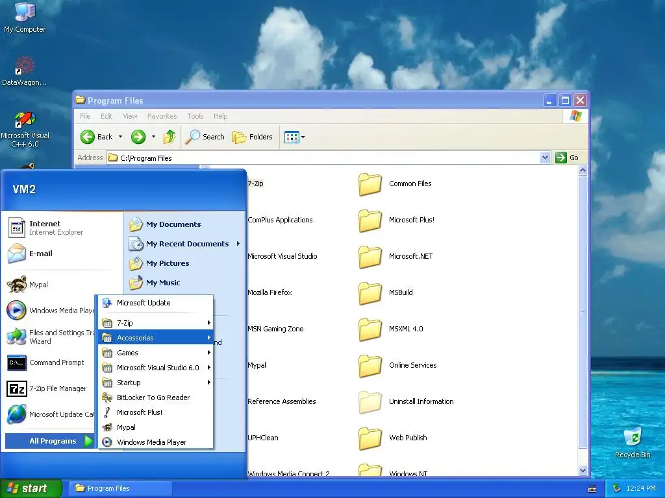
Task: Open Microsoft Update Catalog in the Start menu
Action: click(x=51, y=414)
